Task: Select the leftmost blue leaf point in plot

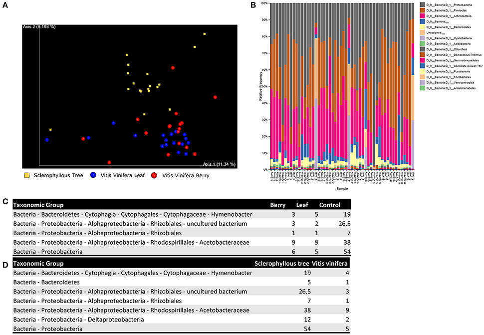Action: (x=47, y=140)
